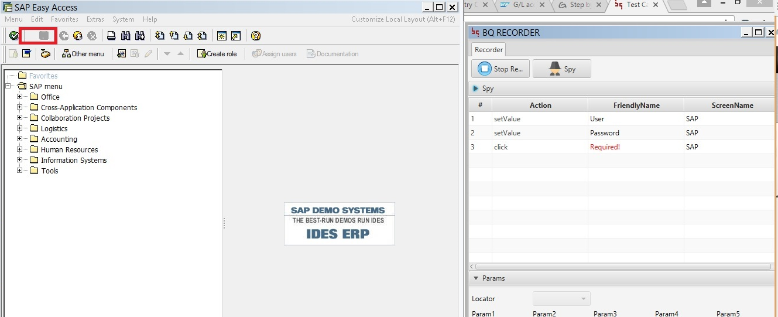Expand Collaboration Projects tree node
778x317 pixels.
19,118
